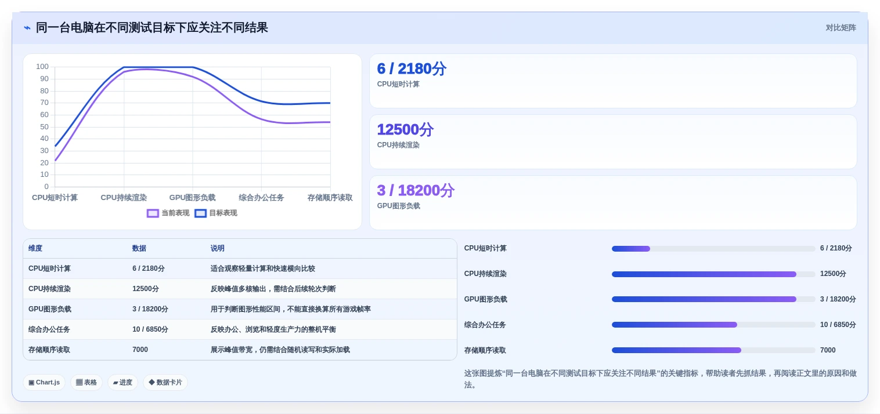Click chart x-axis label CPU持续渲染
The height and width of the screenshot is (414, 880).
point(124,198)
